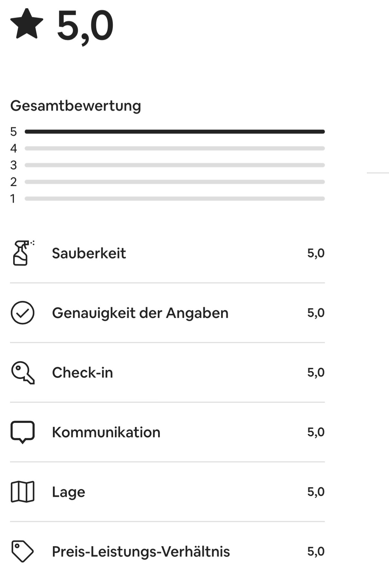Viewport: 389px width, 576px height.
Task: Select the 1-star rating bar
Action: [x=175, y=198]
